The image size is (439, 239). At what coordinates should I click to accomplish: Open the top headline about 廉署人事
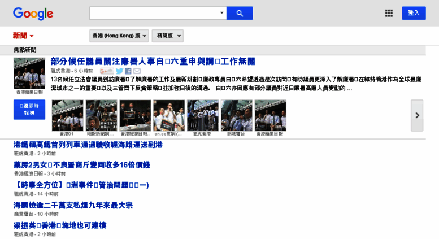(153, 61)
